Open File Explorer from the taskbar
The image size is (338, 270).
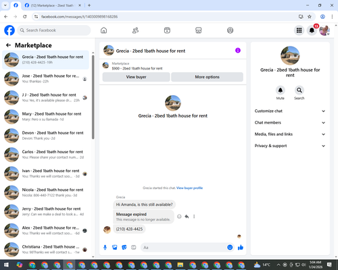[180, 265]
